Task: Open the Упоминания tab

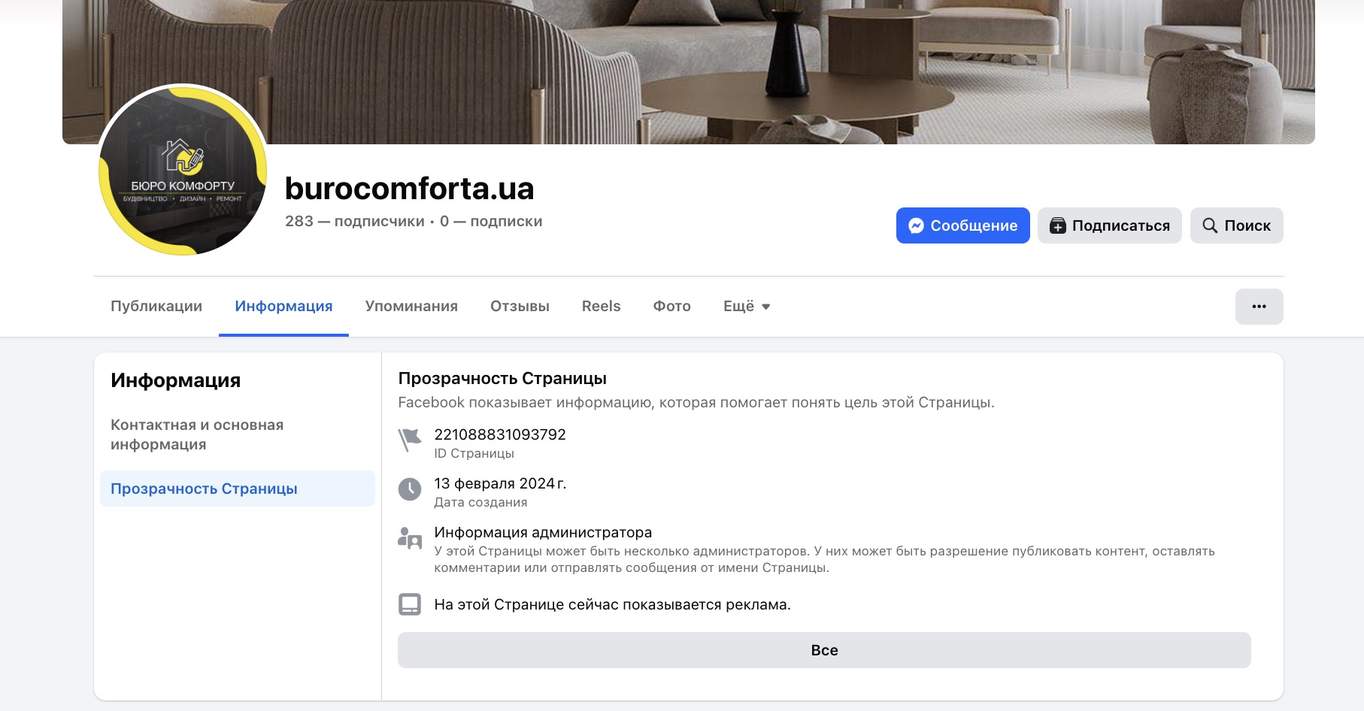Action: 411,306
